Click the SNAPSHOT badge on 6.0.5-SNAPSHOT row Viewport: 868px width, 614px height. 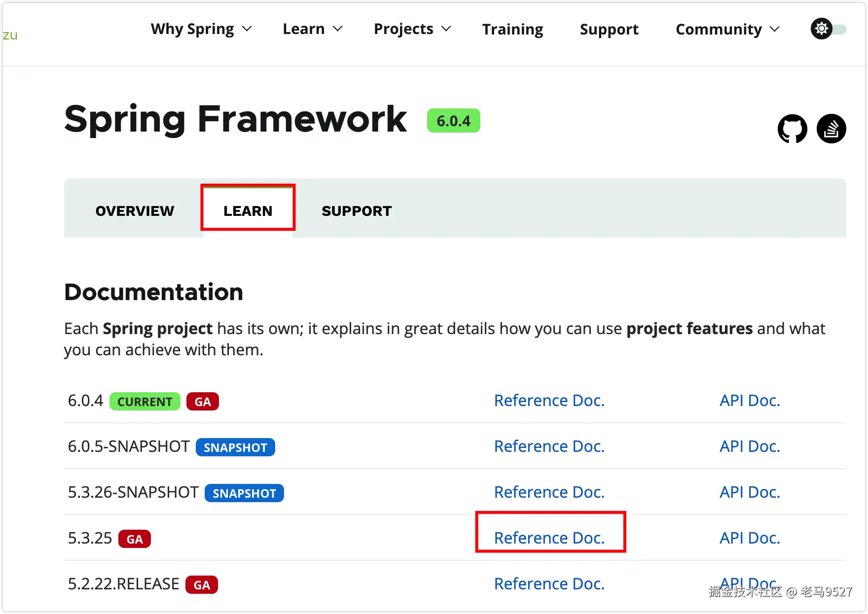pos(235,447)
